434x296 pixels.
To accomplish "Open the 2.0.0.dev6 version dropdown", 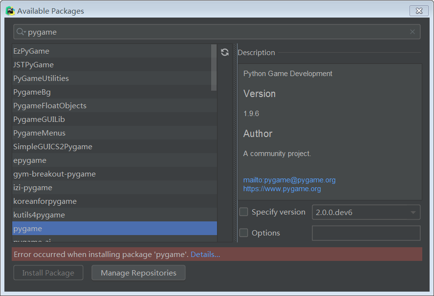I will [x=366, y=212].
